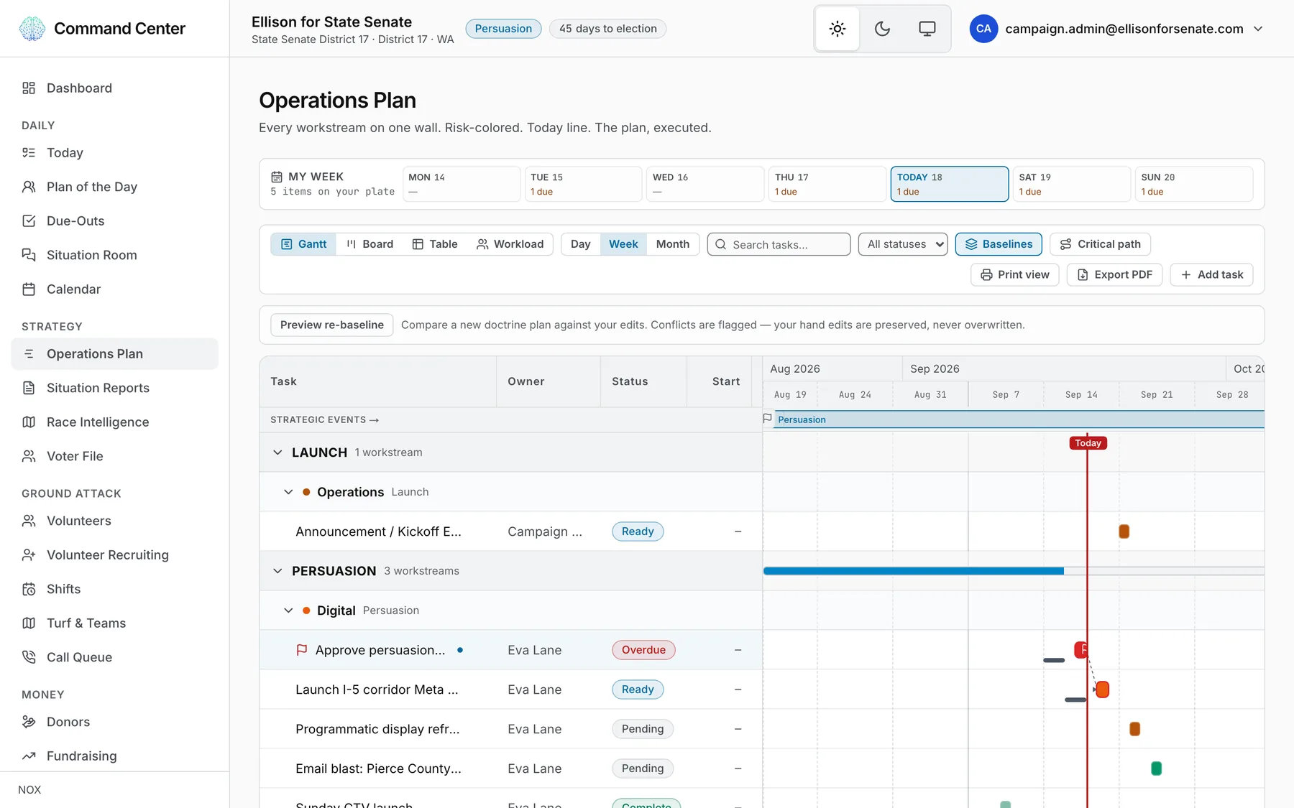Select Day timeline scale

pyautogui.click(x=580, y=244)
